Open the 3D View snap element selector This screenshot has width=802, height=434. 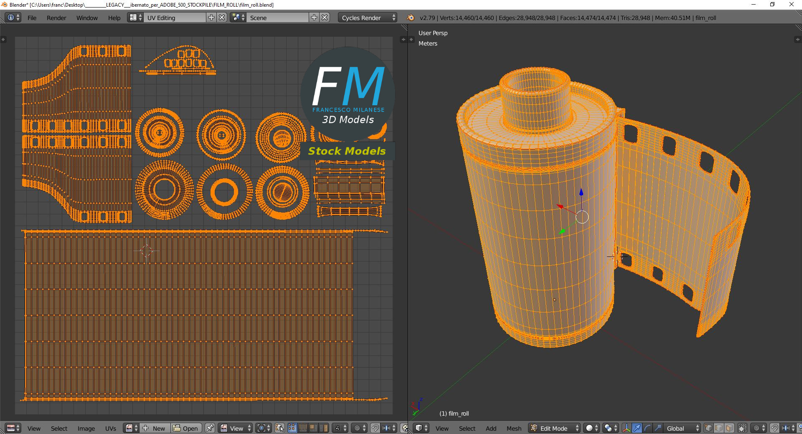point(788,428)
